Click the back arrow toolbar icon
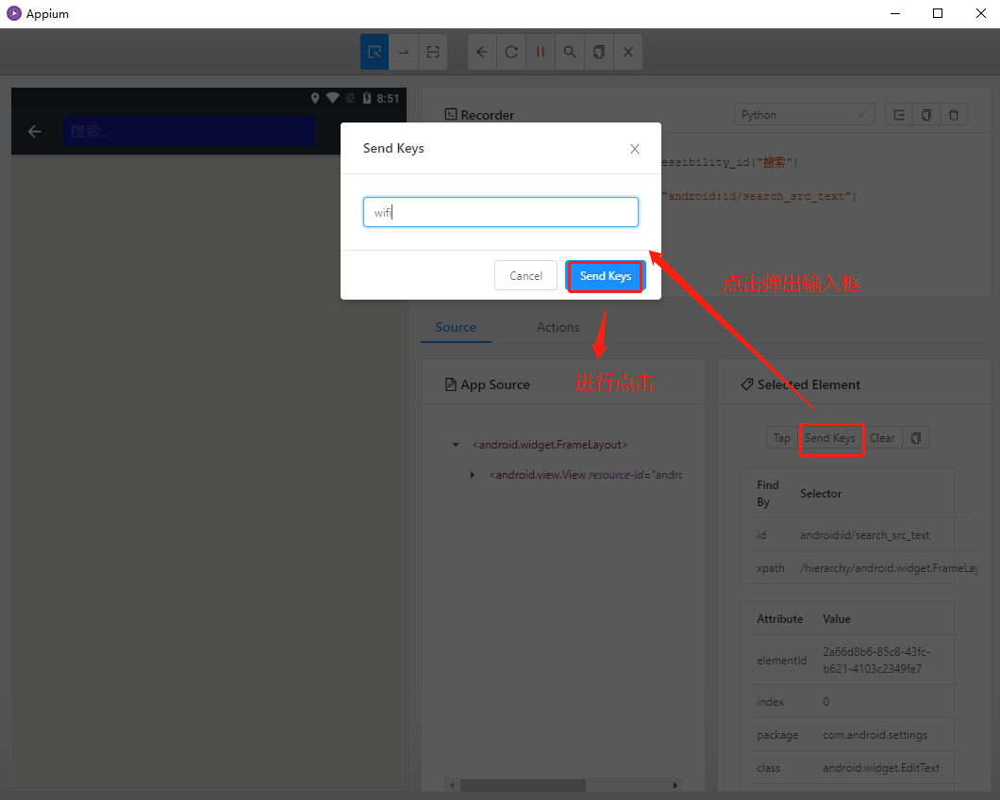Screen dimensions: 1000x800 tap(482, 52)
